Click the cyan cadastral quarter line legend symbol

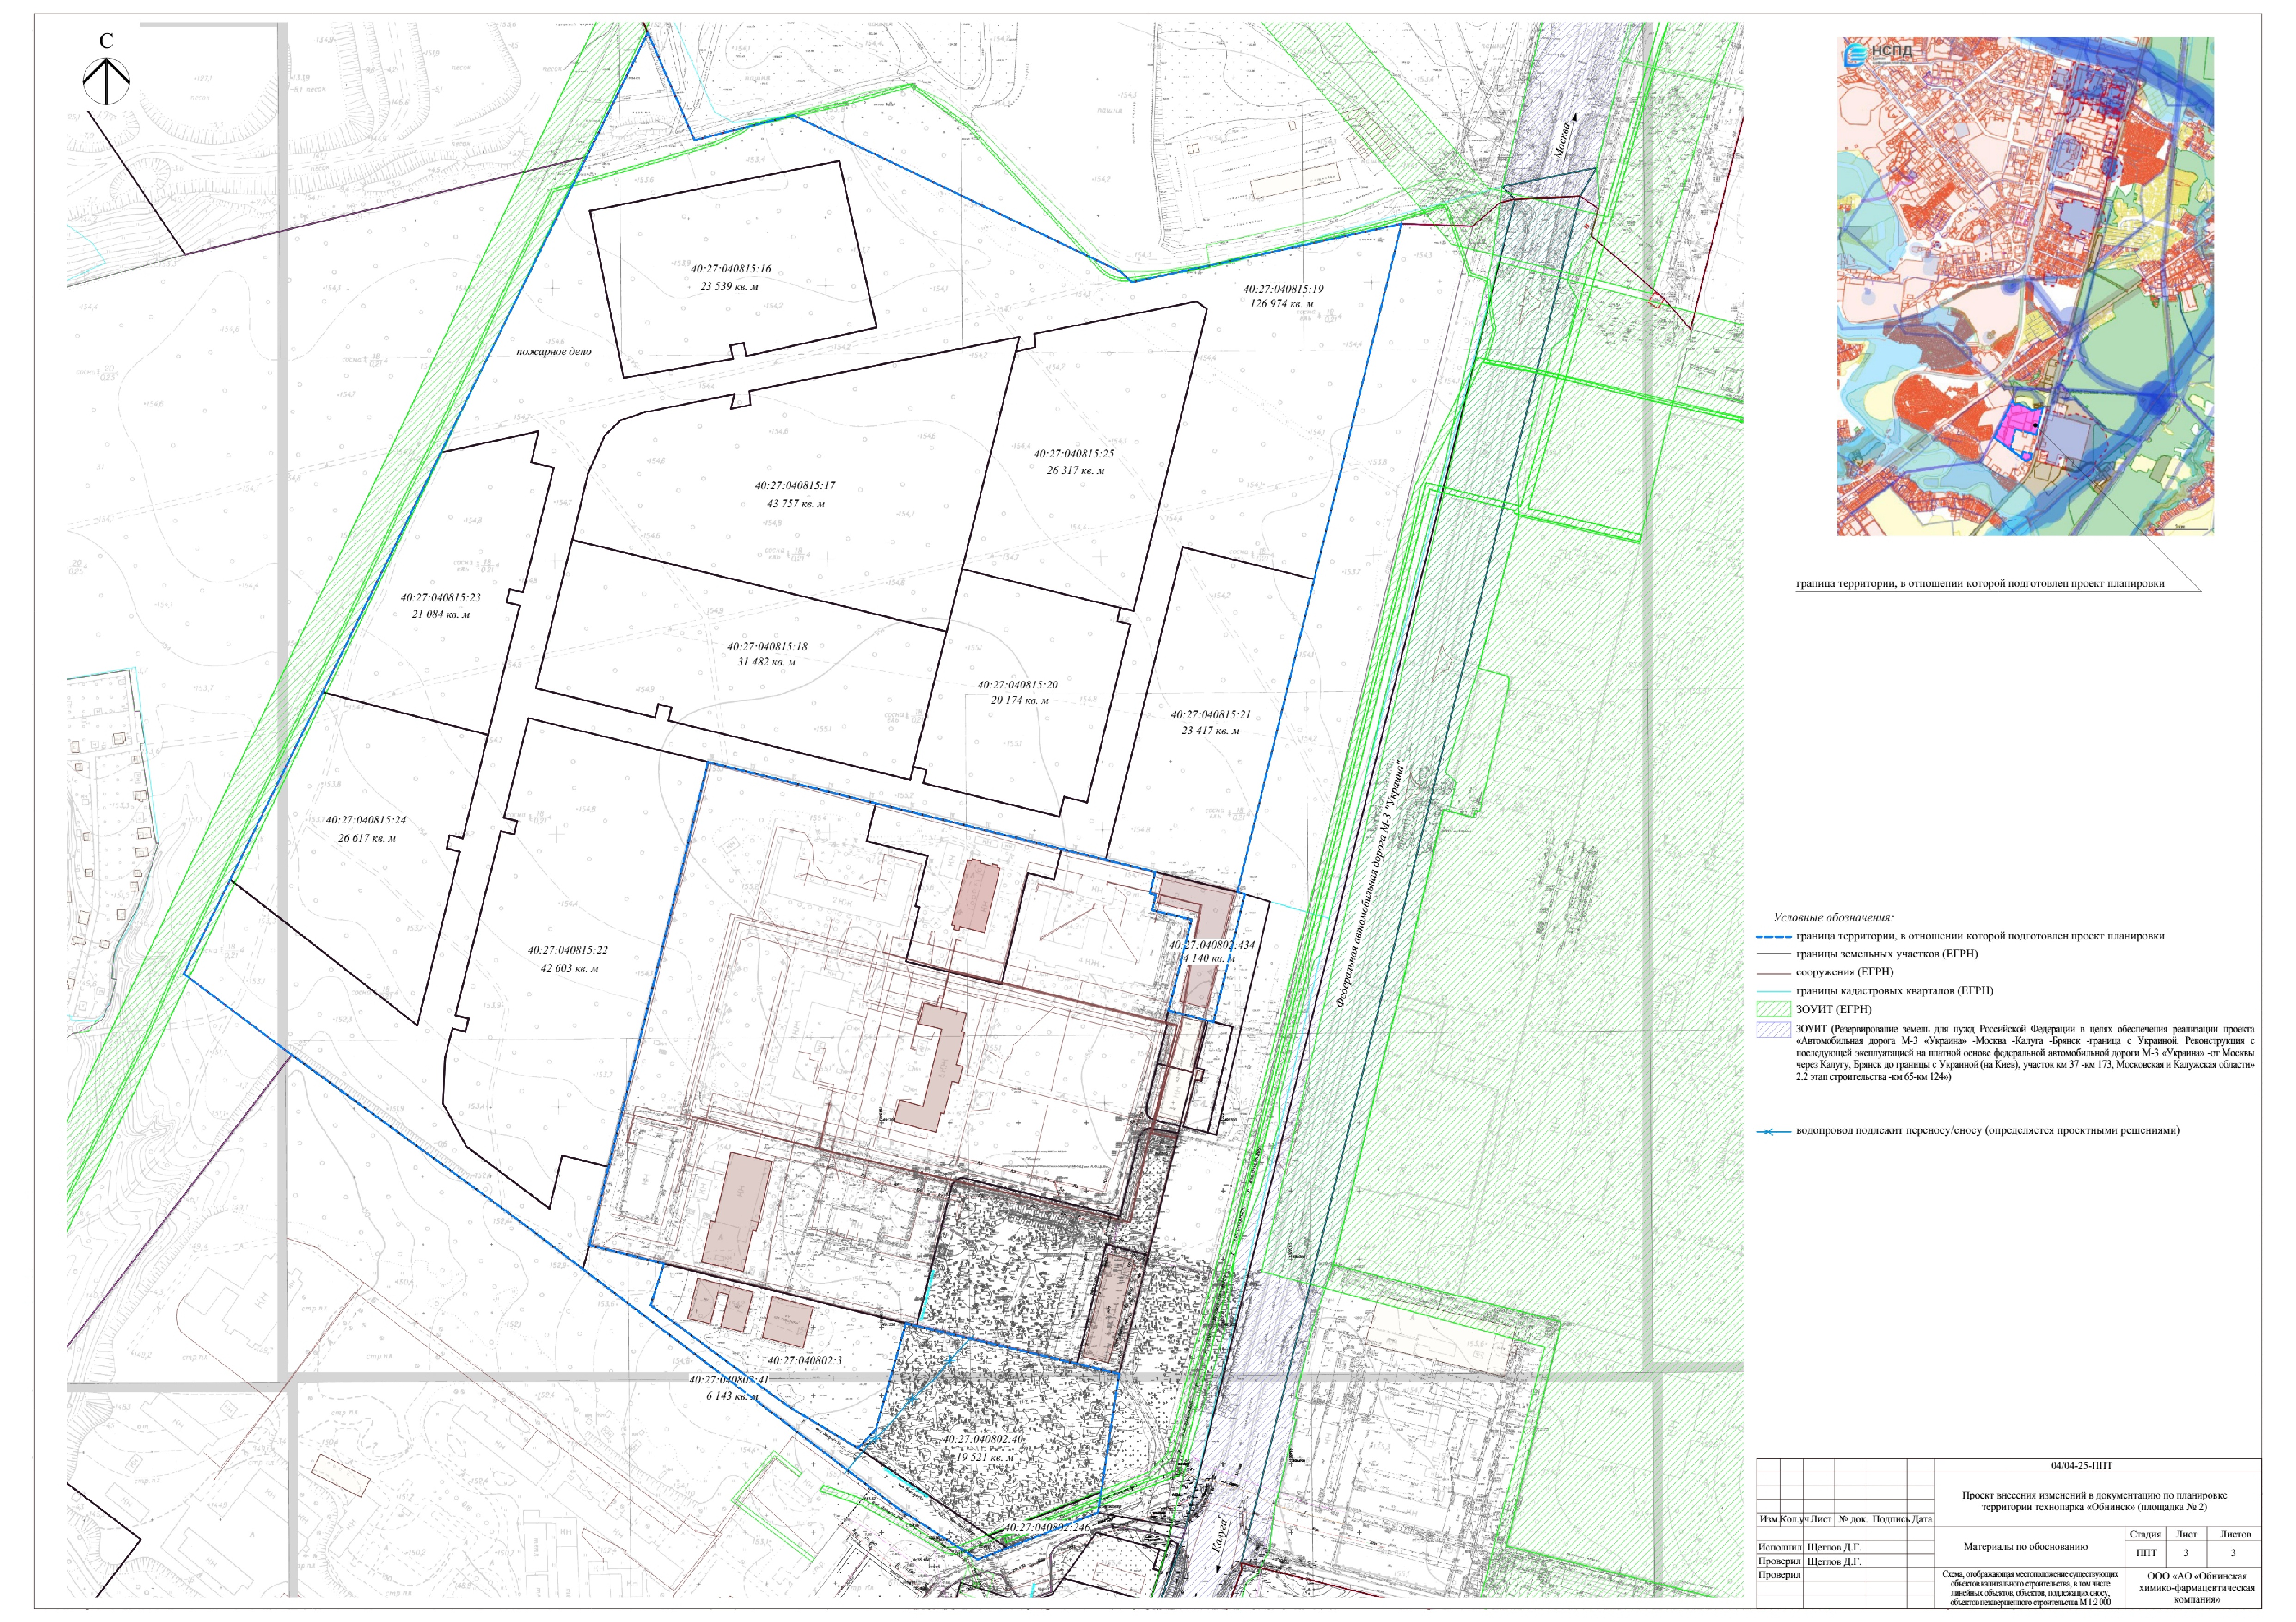pyautogui.click(x=1773, y=991)
